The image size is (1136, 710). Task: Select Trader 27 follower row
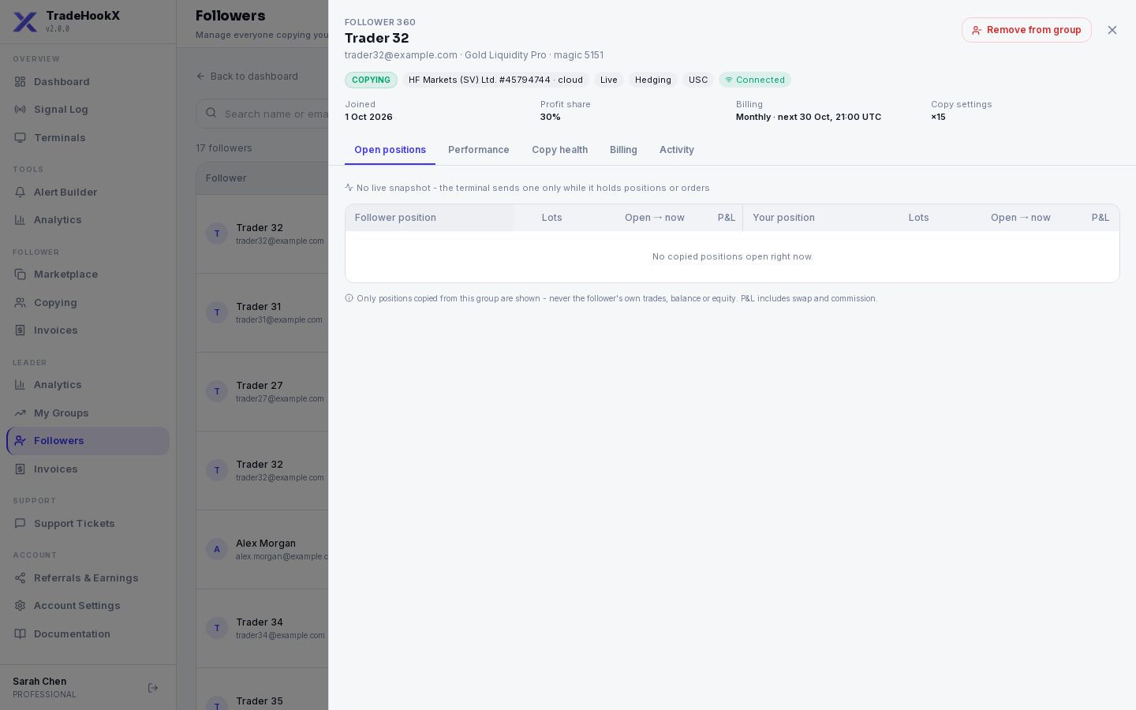(x=262, y=391)
